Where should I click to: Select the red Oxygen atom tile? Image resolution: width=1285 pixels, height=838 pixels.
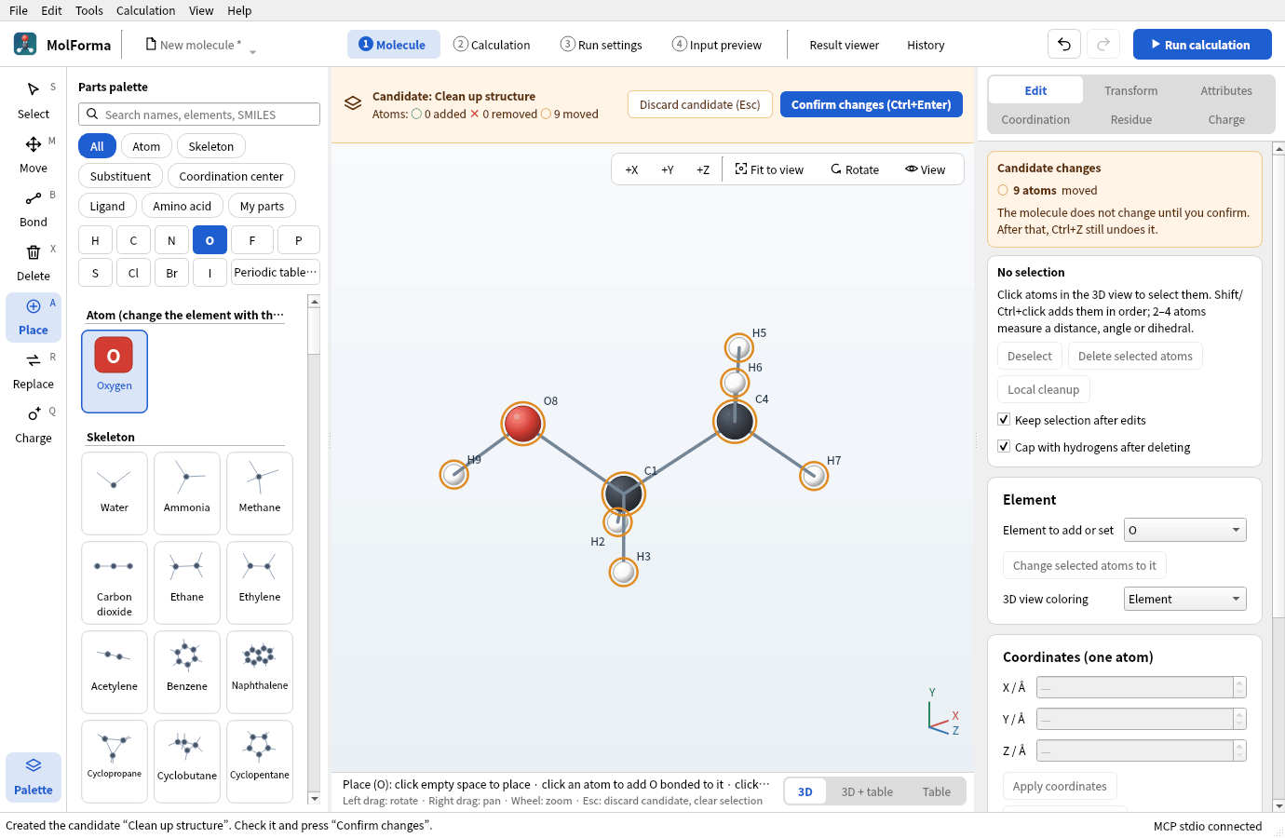pyautogui.click(x=115, y=371)
